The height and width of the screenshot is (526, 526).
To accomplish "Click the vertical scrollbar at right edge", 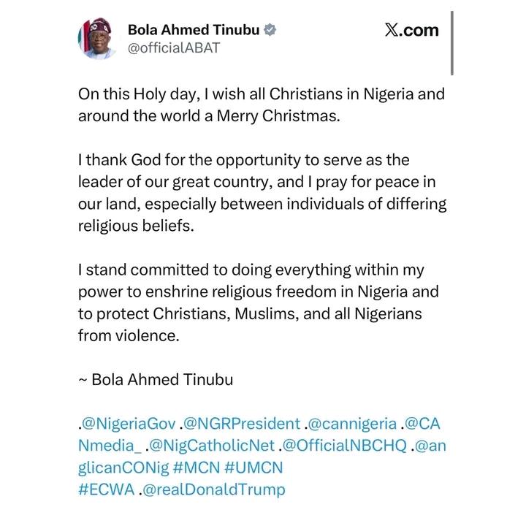I will 452,42.
